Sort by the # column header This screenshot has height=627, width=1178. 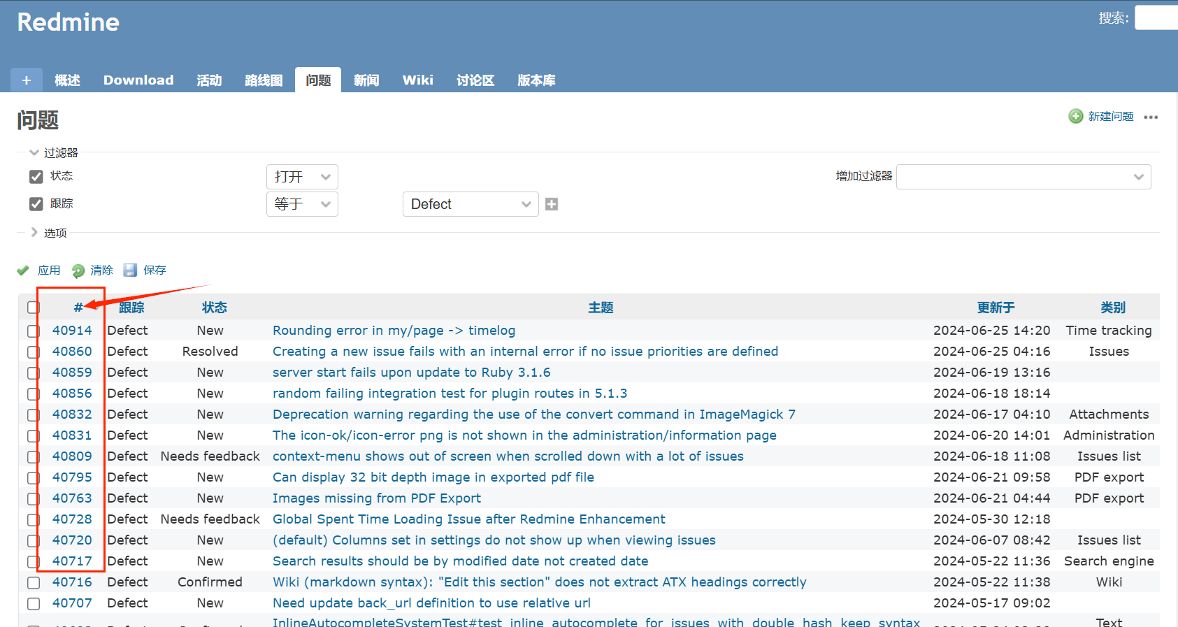click(78, 308)
